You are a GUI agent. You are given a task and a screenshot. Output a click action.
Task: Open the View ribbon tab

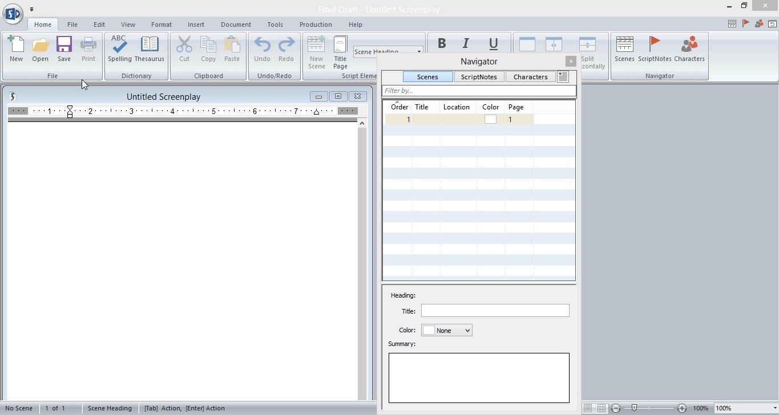click(128, 25)
